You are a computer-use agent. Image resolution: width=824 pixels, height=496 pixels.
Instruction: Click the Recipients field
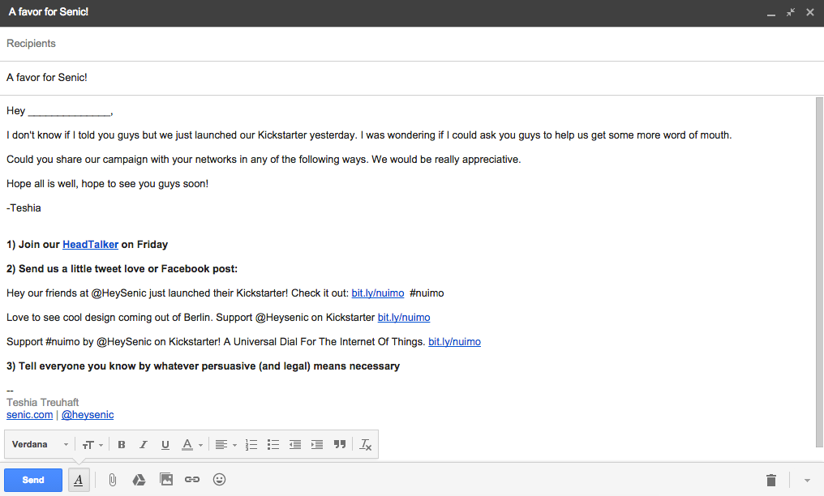coord(412,44)
